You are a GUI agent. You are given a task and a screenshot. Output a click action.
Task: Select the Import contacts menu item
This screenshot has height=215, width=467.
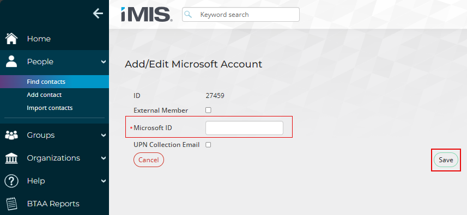(50, 108)
